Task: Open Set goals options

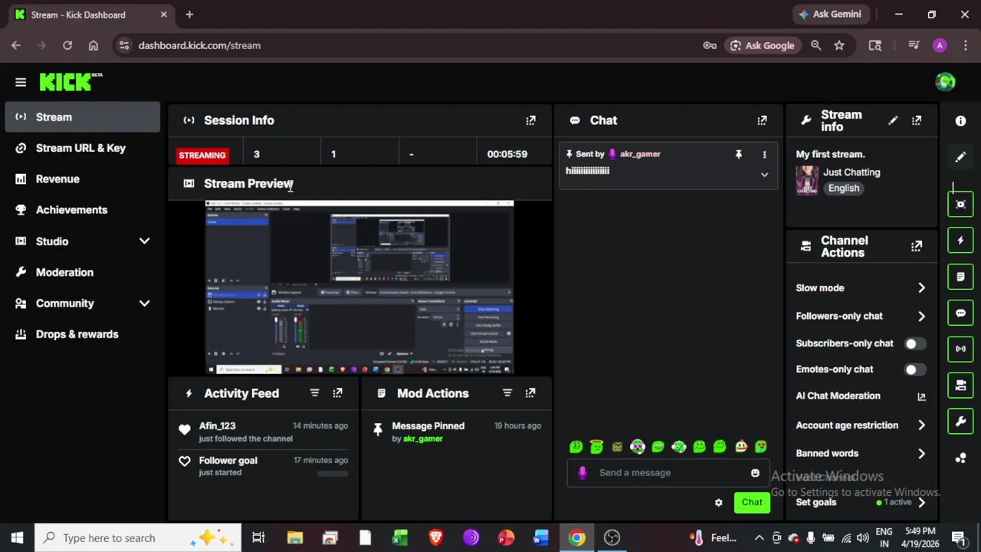Action: point(861,503)
